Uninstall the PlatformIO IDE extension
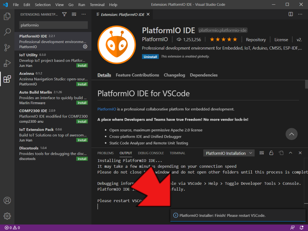The height and width of the screenshot is (231, 308). click(150, 57)
